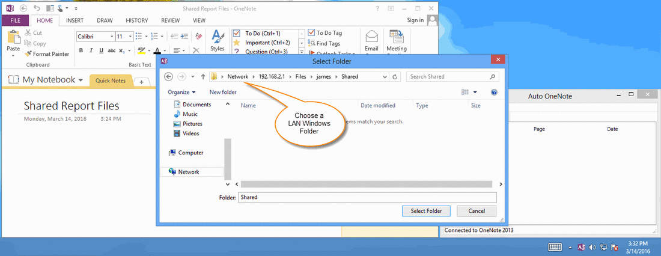Cancel the Select Folder dialog
Screen dimensions: 661x256
477,211
